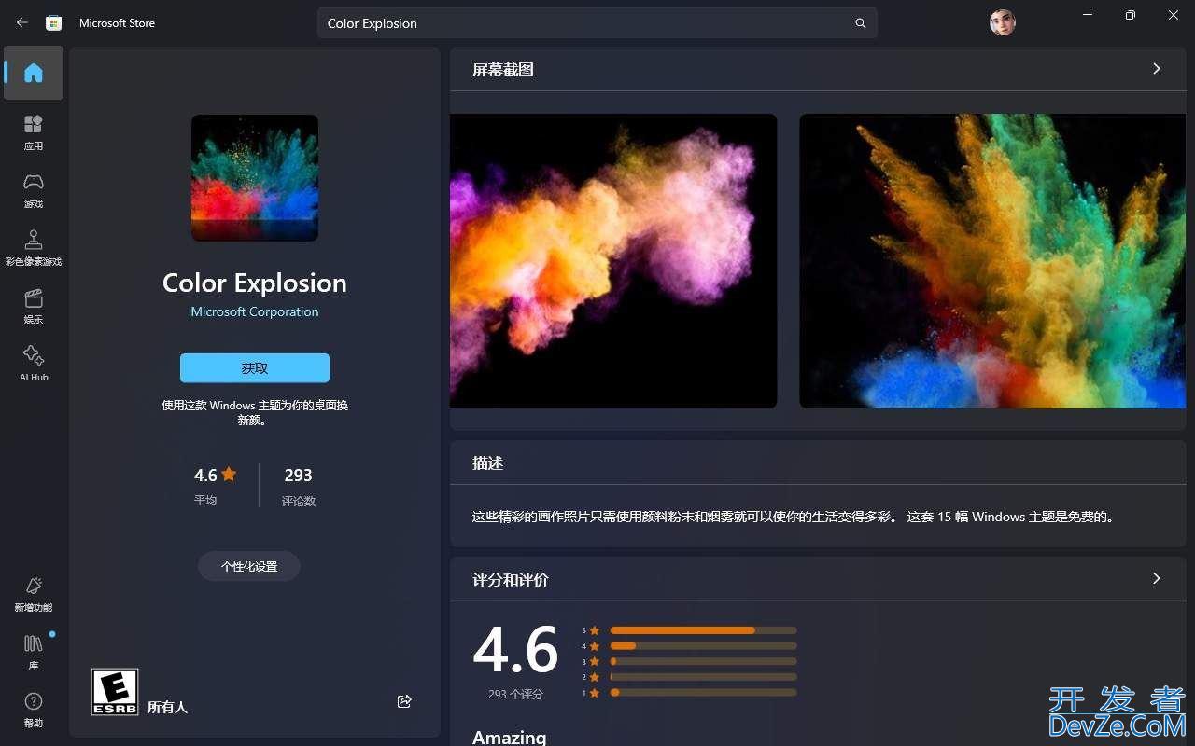Click the 3-star rating bar
The width and height of the screenshot is (1195, 746).
click(x=703, y=661)
